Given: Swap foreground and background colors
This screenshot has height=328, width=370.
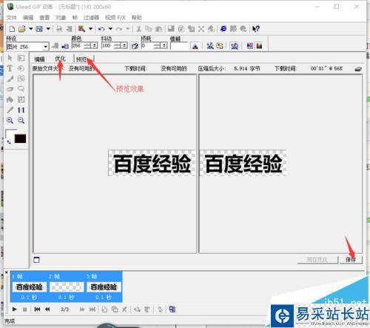Looking at the screenshot, I should pyautogui.click(x=9, y=142).
